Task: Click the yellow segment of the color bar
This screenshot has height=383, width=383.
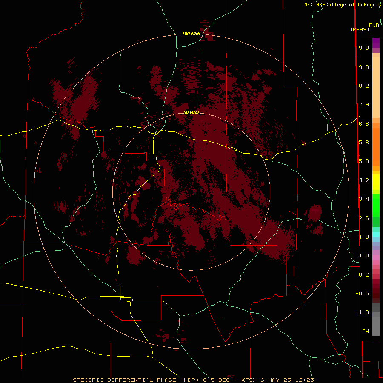Action: (376, 182)
